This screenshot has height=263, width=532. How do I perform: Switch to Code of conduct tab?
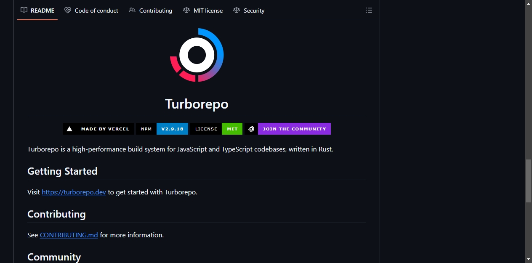(91, 11)
